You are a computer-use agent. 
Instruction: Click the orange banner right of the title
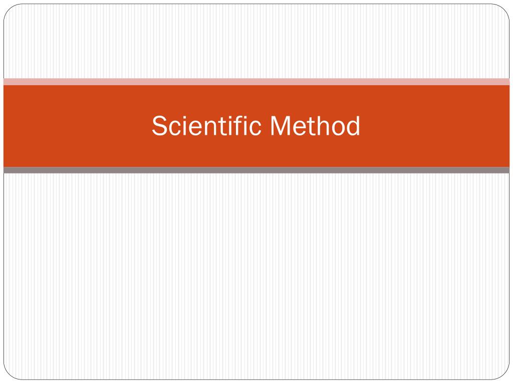pyautogui.click(x=436, y=126)
